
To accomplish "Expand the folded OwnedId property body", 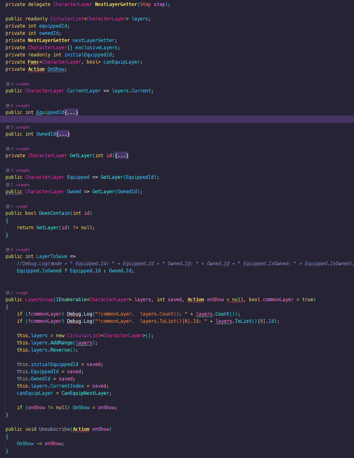I will 63,134.
